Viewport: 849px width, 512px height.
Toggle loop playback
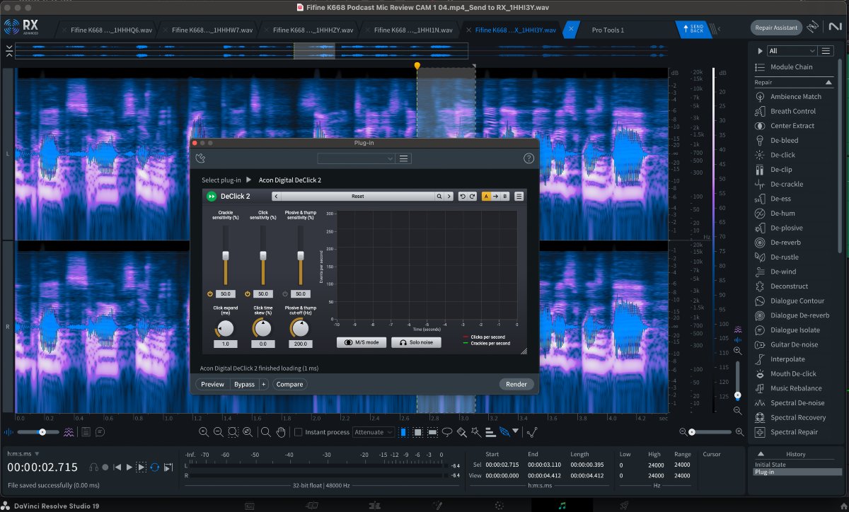pyautogui.click(x=154, y=467)
